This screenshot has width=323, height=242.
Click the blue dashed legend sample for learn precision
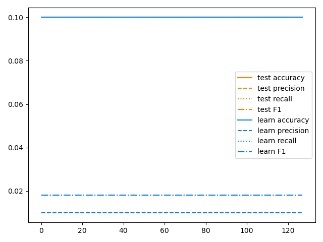click(x=245, y=131)
